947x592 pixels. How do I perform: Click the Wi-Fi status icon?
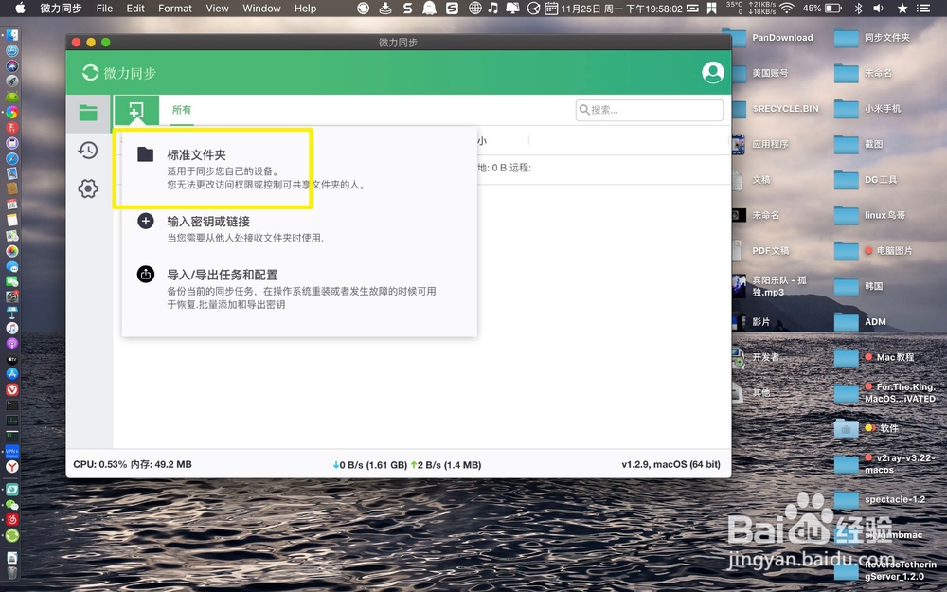pyautogui.click(x=786, y=8)
